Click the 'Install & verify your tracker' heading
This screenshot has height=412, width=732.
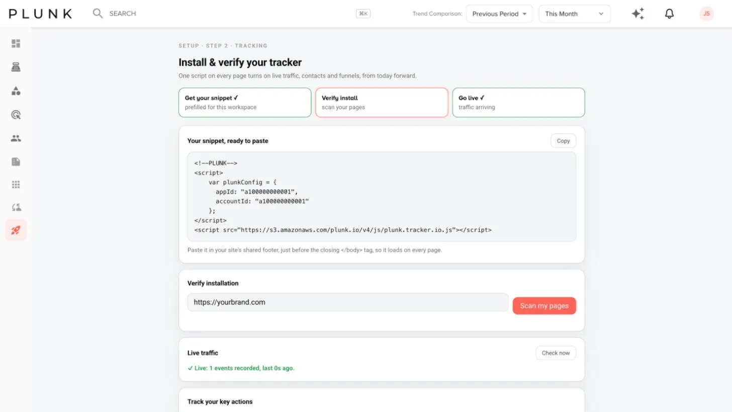click(240, 62)
